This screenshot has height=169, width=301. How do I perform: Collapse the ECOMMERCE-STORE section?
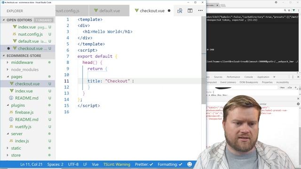[x=4, y=55]
